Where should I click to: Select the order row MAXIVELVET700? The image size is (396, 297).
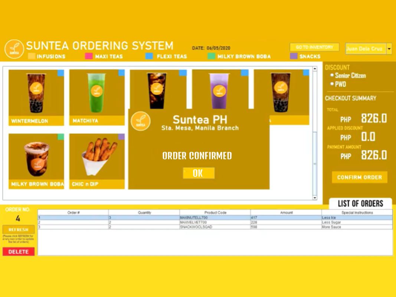(215, 222)
